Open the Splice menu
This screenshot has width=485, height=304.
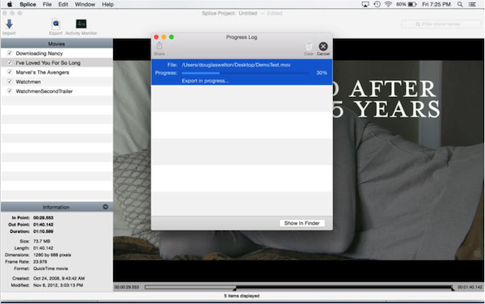27,4
